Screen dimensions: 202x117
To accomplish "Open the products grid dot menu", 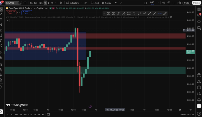I will [x=199, y=106].
